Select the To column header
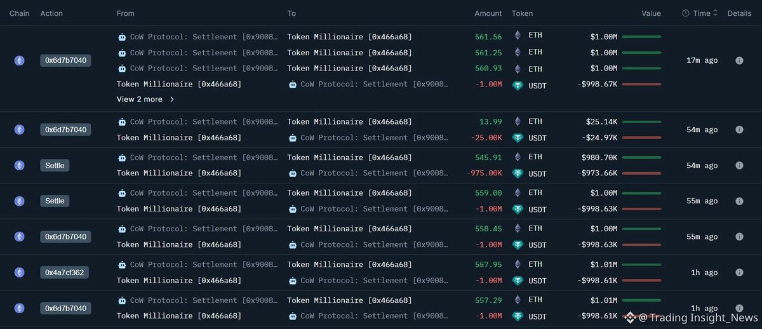Image resolution: width=762 pixels, height=329 pixels. [x=291, y=13]
